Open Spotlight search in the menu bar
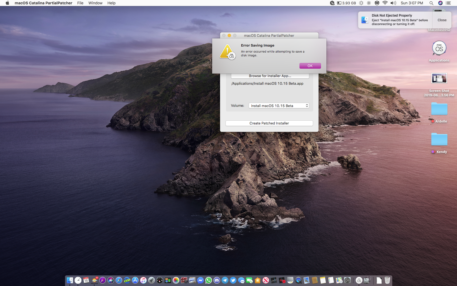The image size is (457, 286). [431, 3]
